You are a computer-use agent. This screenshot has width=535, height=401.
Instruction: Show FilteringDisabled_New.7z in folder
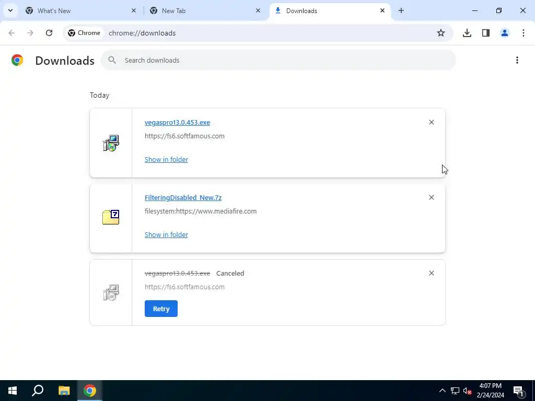point(166,235)
